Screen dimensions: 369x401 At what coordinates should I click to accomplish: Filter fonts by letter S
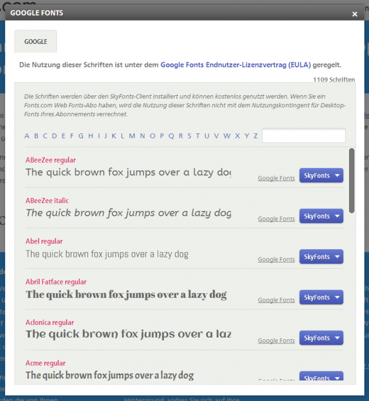click(x=189, y=136)
